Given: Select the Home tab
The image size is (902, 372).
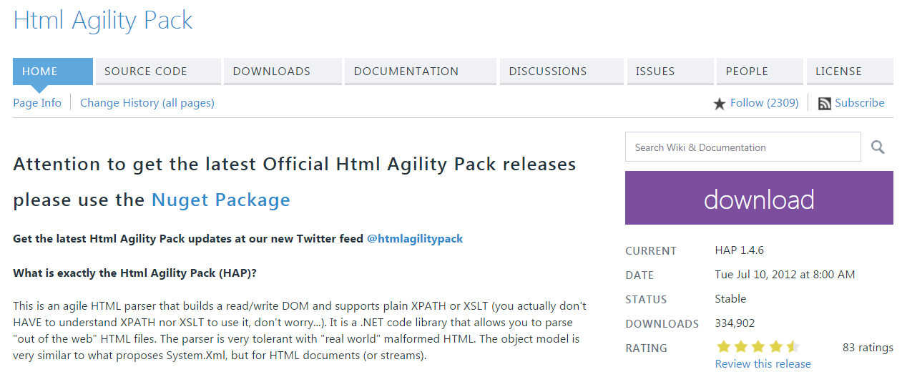Looking at the screenshot, I should coord(53,72).
